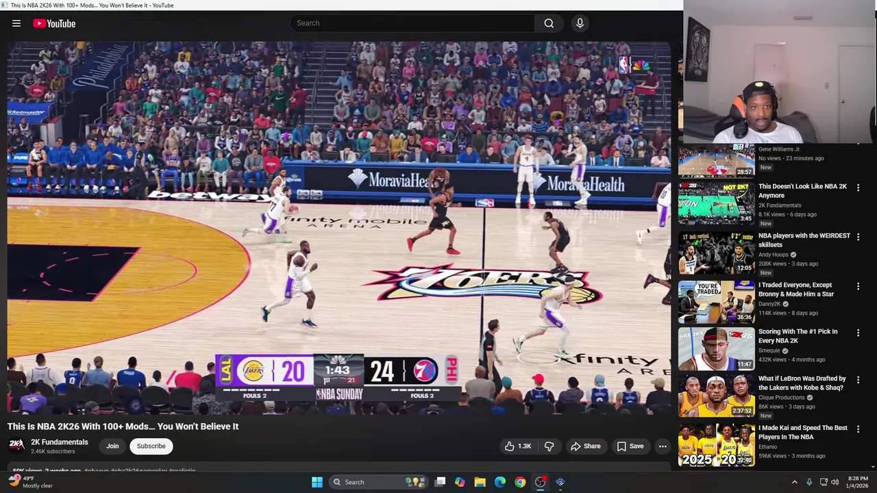Start voice search with the microphone icon
Viewport: 877px width, 493px height.
(x=580, y=23)
